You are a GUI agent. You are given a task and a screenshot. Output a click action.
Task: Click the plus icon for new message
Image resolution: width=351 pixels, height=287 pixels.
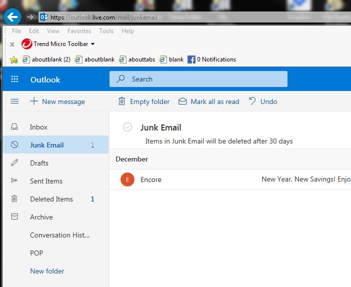click(34, 101)
